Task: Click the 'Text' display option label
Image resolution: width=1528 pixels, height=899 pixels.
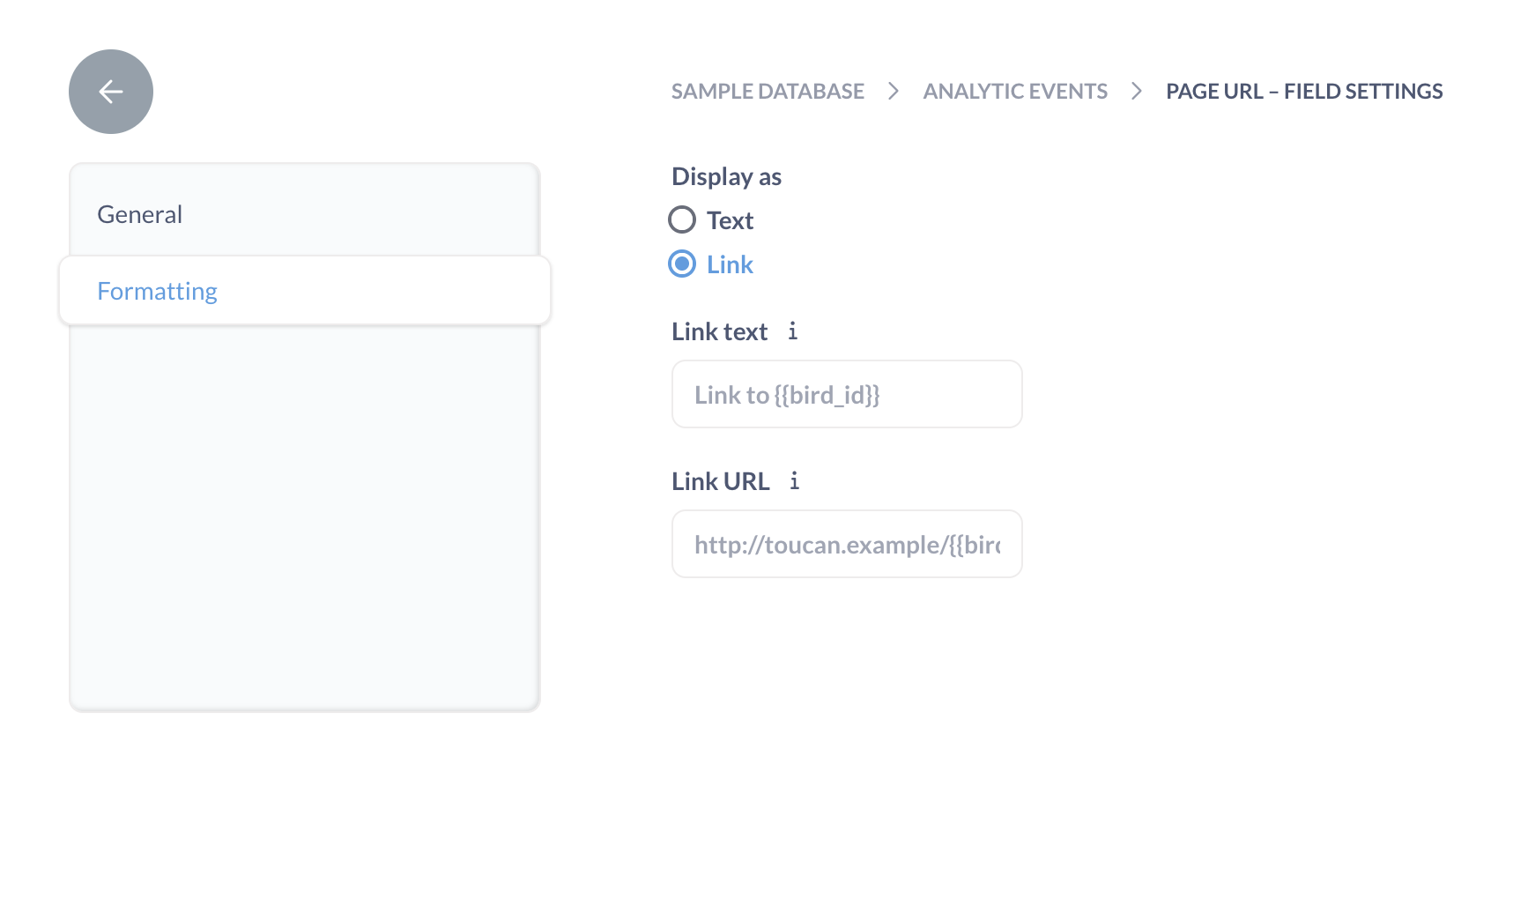Action: point(730,220)
